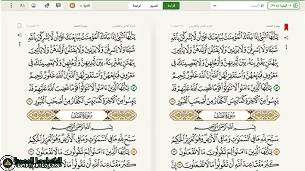Click gold verse marker before يا أيها الذين on right page
Screen dimensions: 305x171
click(277, 152)
